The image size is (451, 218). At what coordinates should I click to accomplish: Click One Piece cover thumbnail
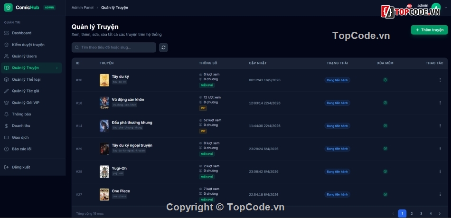click(x=104, y=194)
